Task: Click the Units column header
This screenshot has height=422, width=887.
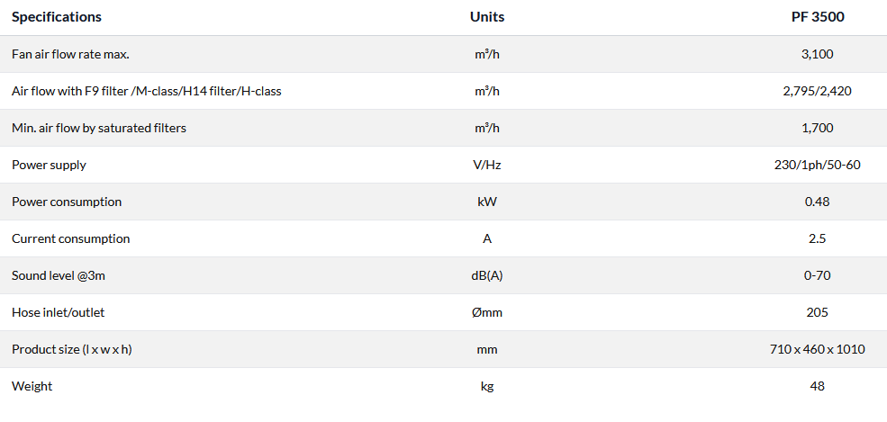Action: pyautogui.click(x=487, y=17)
